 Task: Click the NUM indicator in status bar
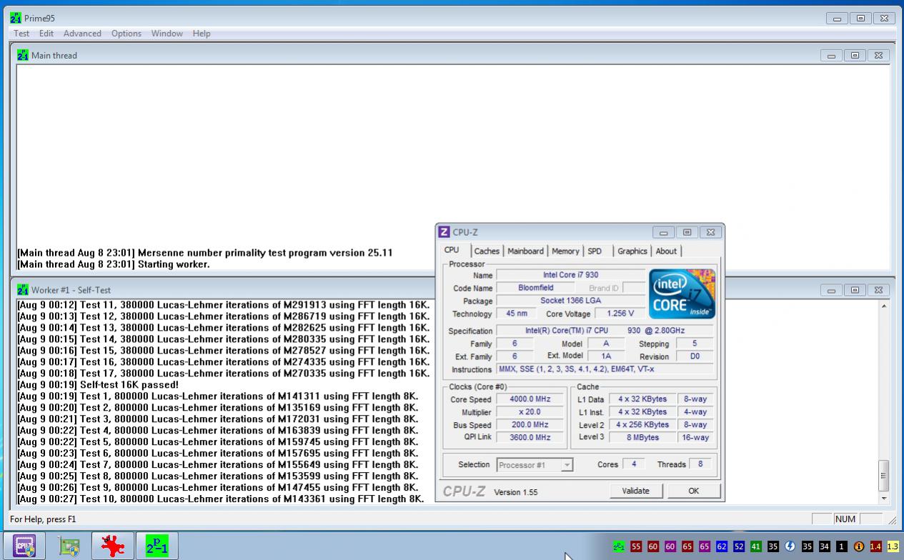[x=845, y=519]
